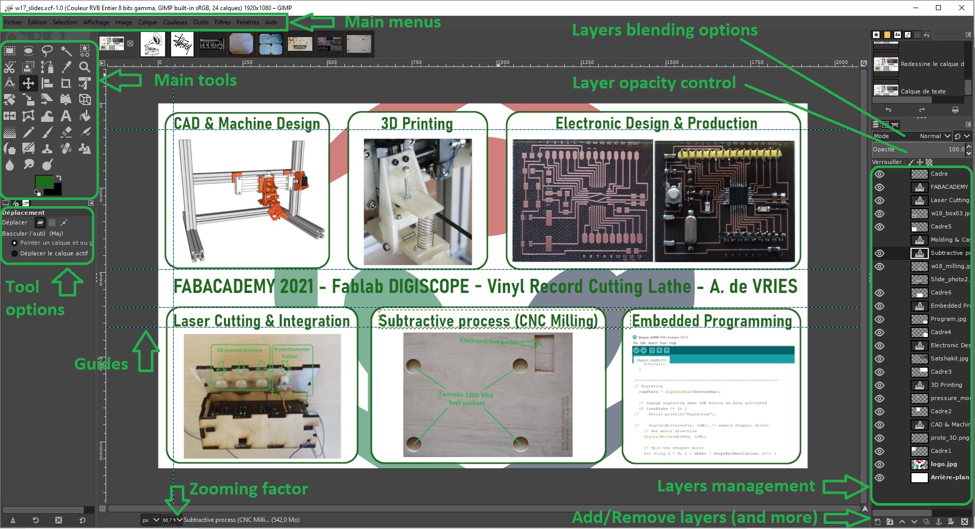Redo the history step
Viewport: 975px width, 529px height.
pos(922,110)
